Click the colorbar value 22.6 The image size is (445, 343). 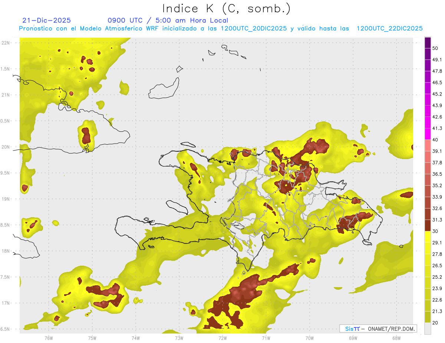[437, 300]
